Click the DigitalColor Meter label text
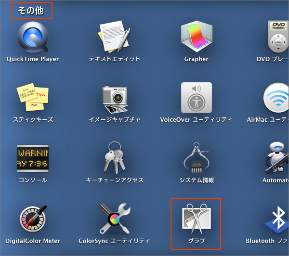Screen dimensions: 289x256 33,241
